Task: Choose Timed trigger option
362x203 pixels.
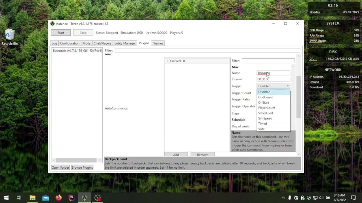Action: tap(273, 124)
